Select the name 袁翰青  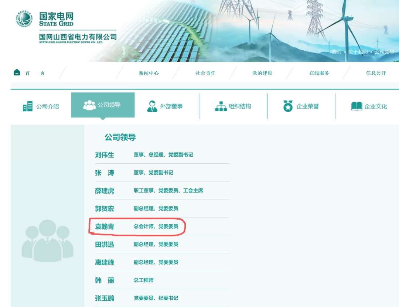104,226
